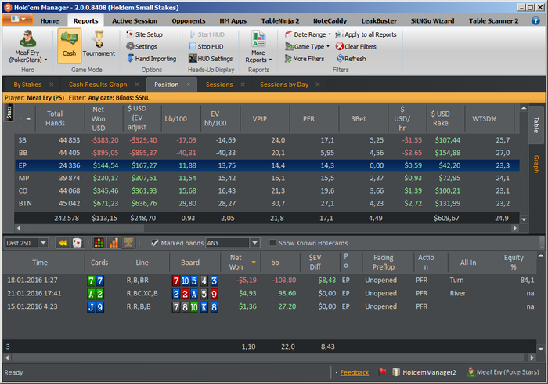Open the TableNinja 2 tab

pyautogui.click(x=280, y=20)
